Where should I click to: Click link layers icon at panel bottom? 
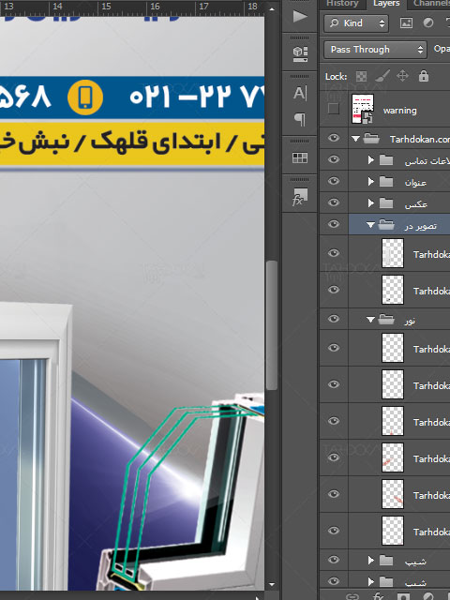pyautogui.click(x=352, y=596)
